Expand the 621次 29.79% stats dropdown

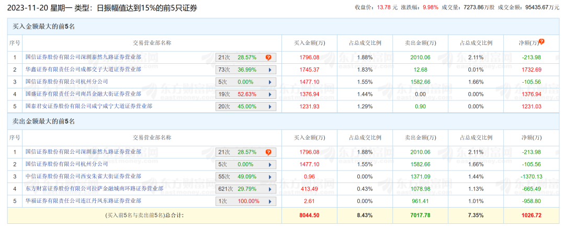coord(269,189)
